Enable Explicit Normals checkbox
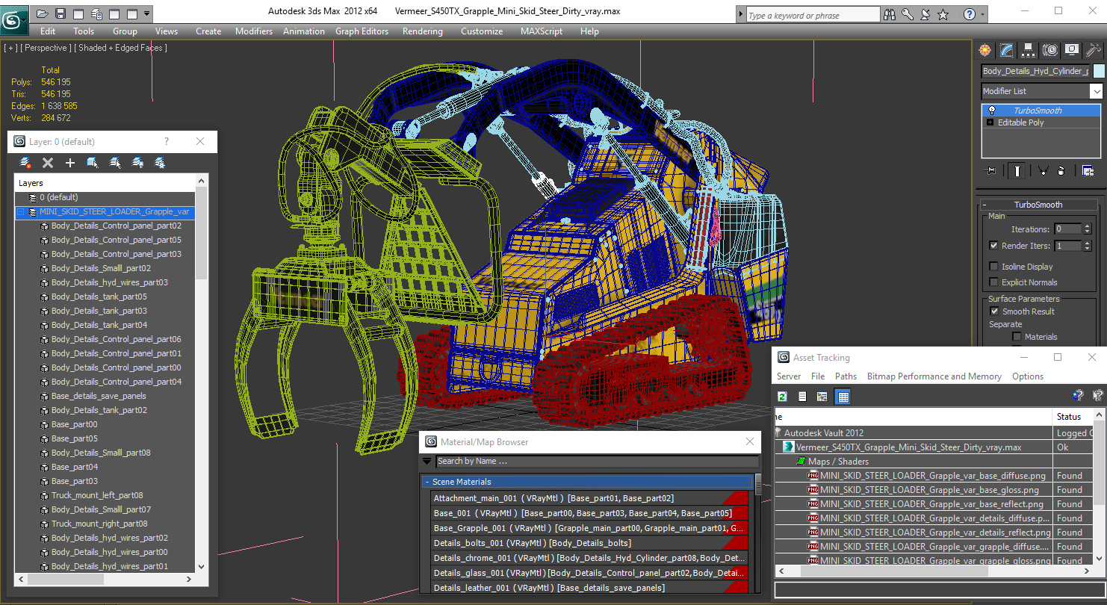Screen dimensions: 1107x605 pyautogui.click(x=993, y=282)
